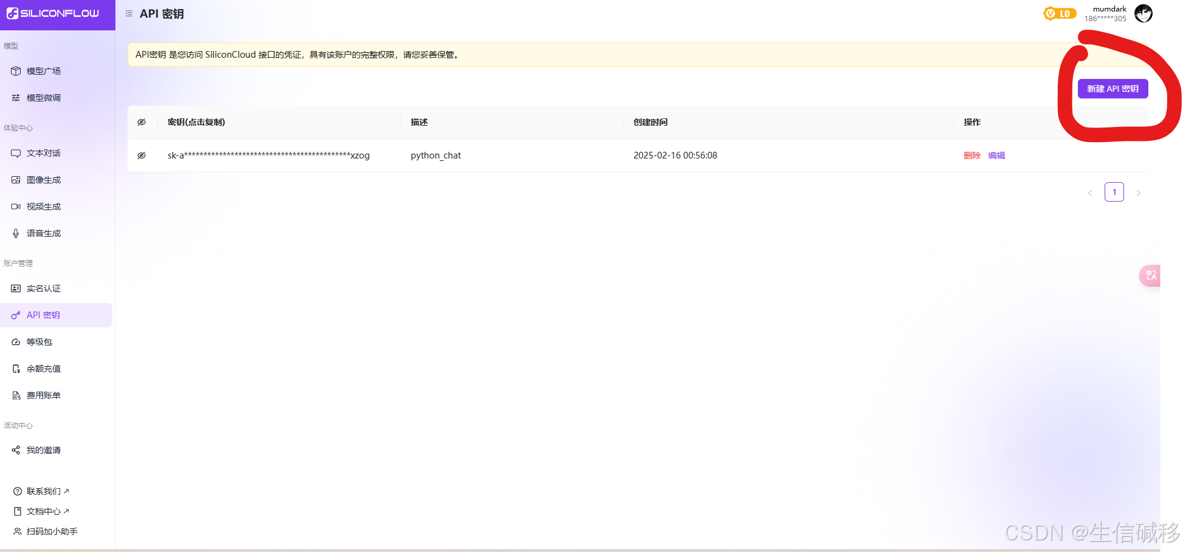Click the 联系我们 question mark icon
Image resolution: width=1183 pixels, height=552 pixels.
(18, 491)
